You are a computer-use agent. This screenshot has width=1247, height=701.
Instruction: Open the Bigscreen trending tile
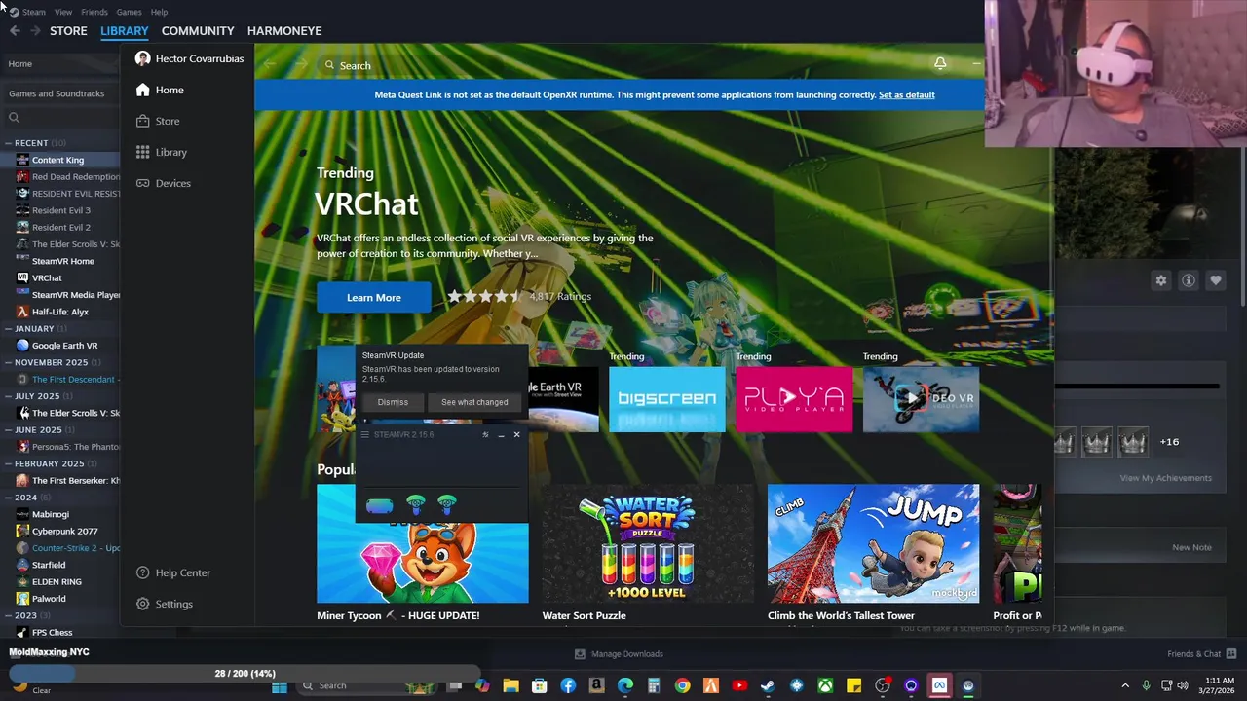click(667, 398)
